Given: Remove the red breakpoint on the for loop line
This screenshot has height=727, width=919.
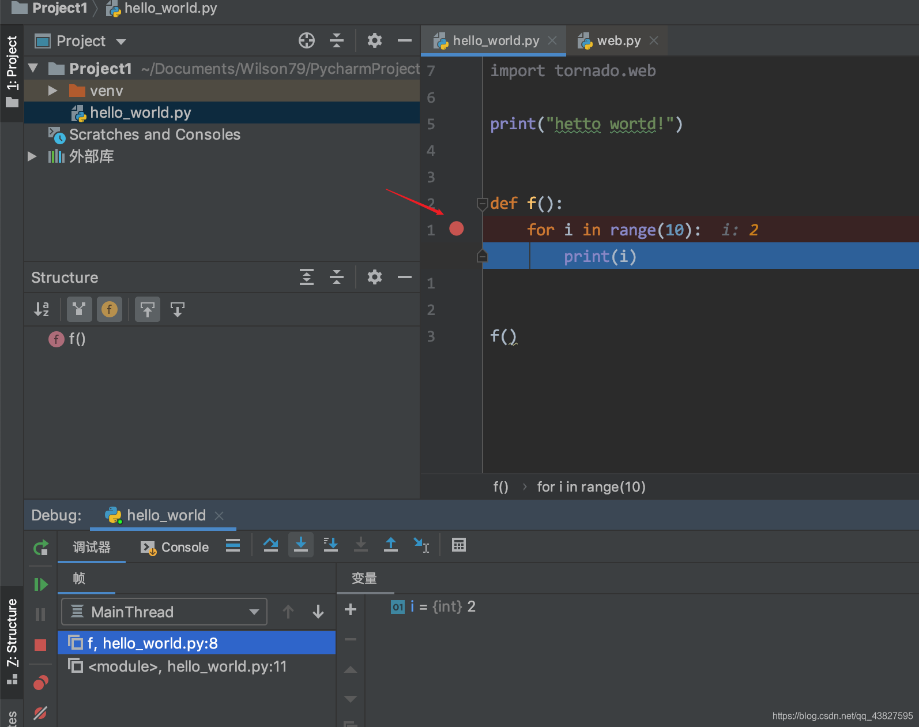Looking at the screenshot, I should (457, 229).
